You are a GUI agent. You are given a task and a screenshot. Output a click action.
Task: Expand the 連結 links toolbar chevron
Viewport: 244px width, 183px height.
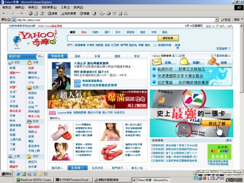242,19
